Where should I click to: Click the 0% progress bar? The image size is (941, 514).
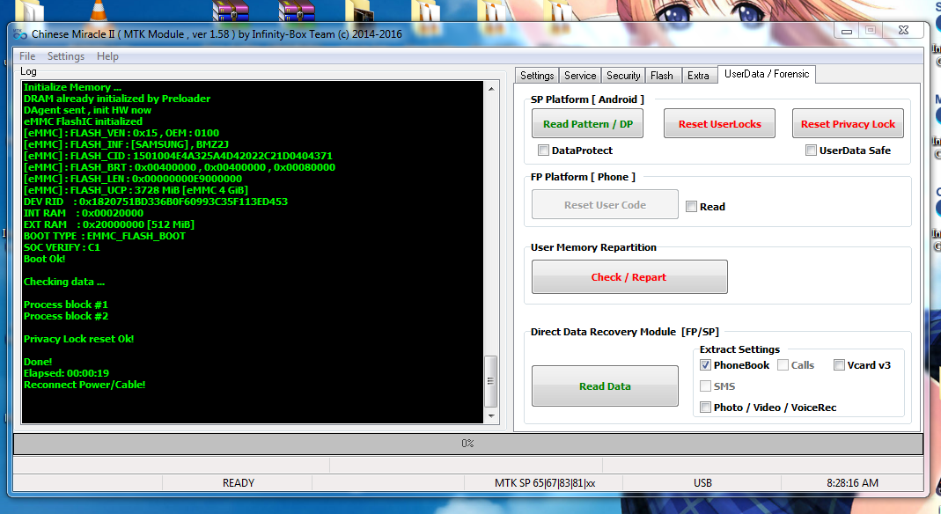pyautogui.click(x=468, y=444)
